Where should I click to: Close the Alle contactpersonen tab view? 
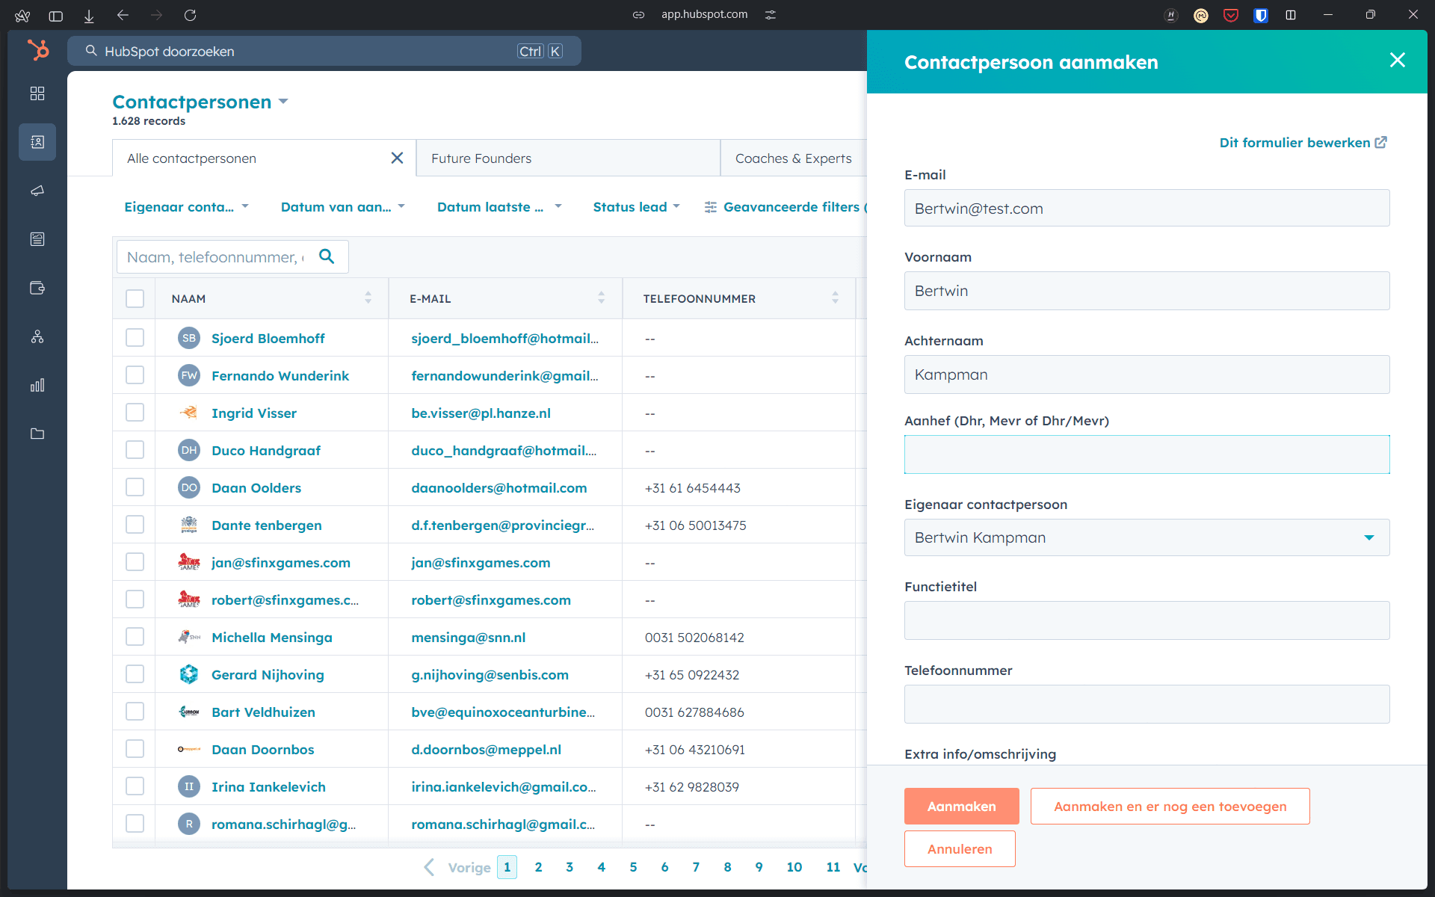[397, 158]
